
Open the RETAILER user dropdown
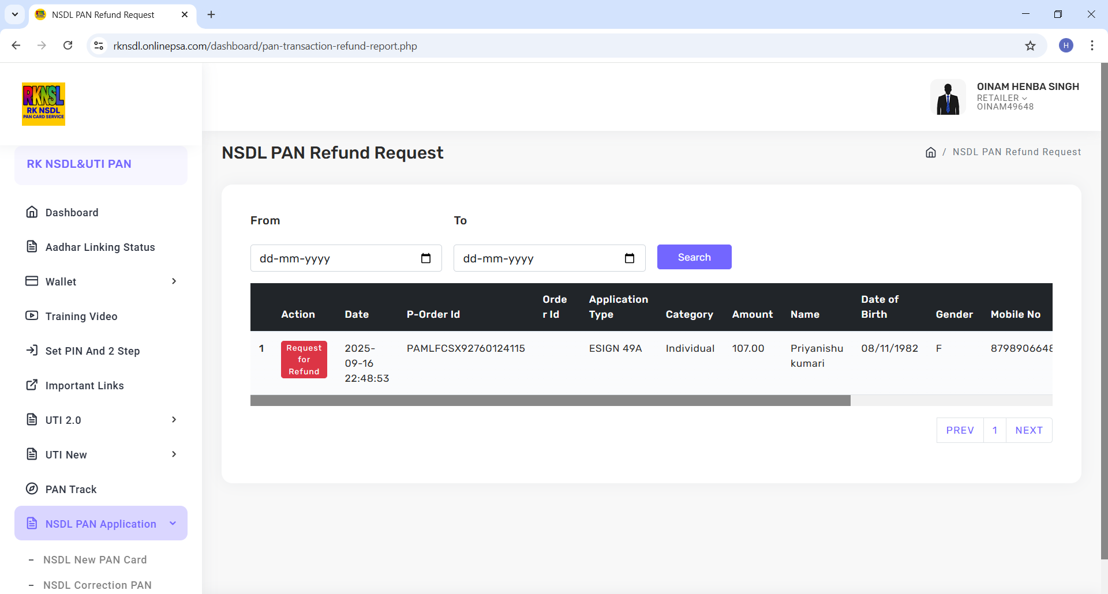pyautogui.click(x=1002, y=98)
